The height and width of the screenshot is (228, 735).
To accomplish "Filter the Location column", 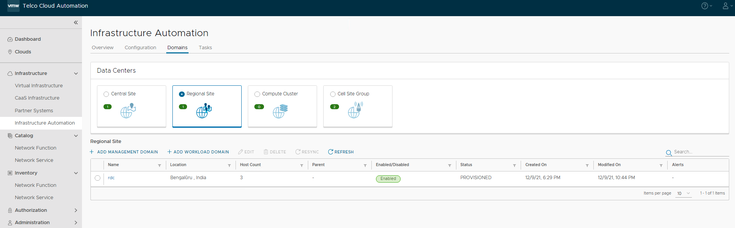I will pyautogui.click(x=229, y=165).
